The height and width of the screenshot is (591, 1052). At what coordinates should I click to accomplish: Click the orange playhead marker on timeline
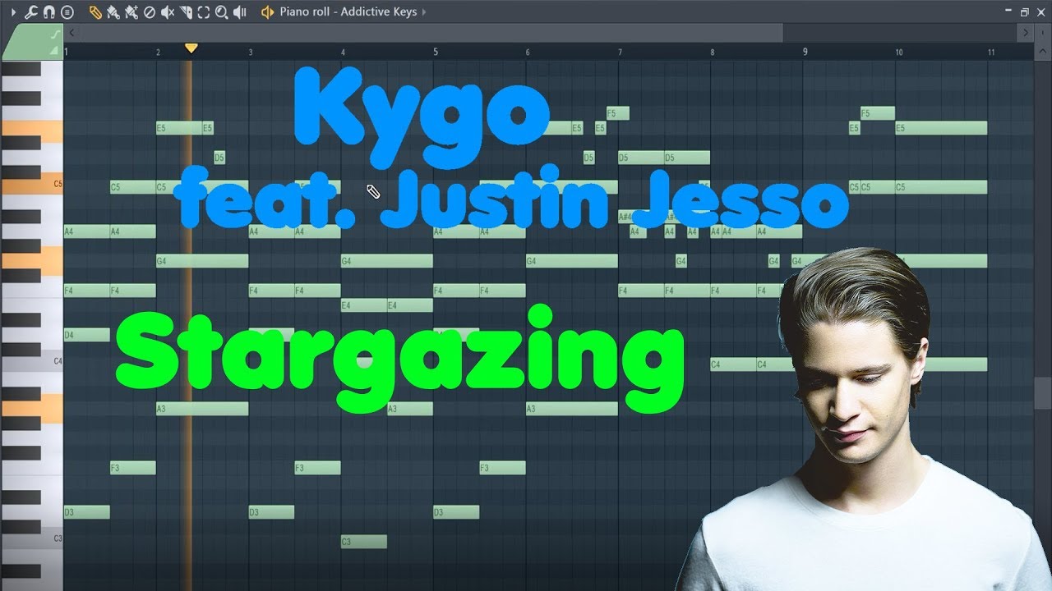click(191, 48)
